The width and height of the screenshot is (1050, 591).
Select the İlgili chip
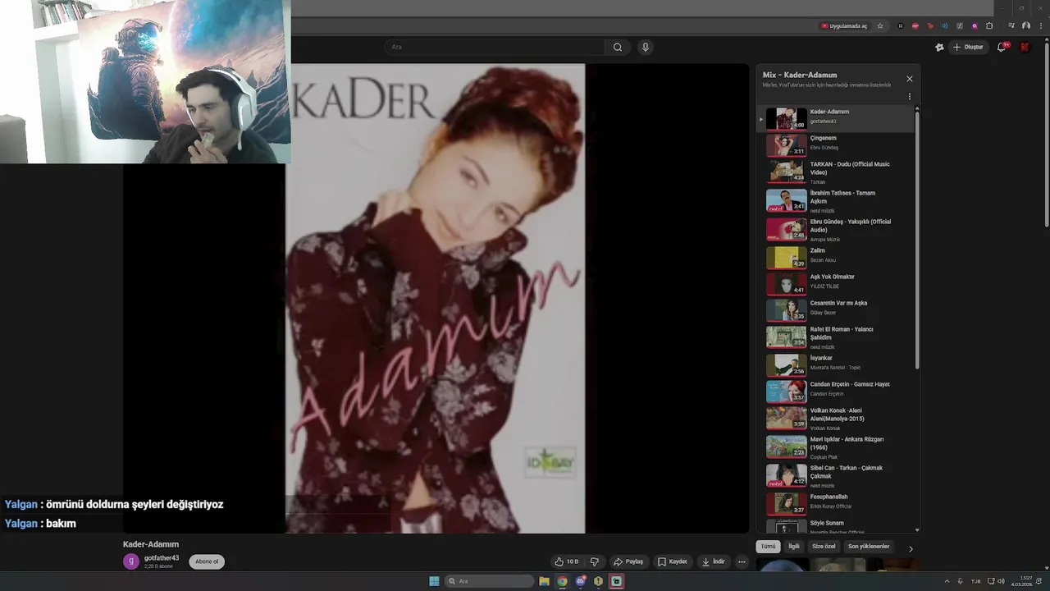[793, 546]
